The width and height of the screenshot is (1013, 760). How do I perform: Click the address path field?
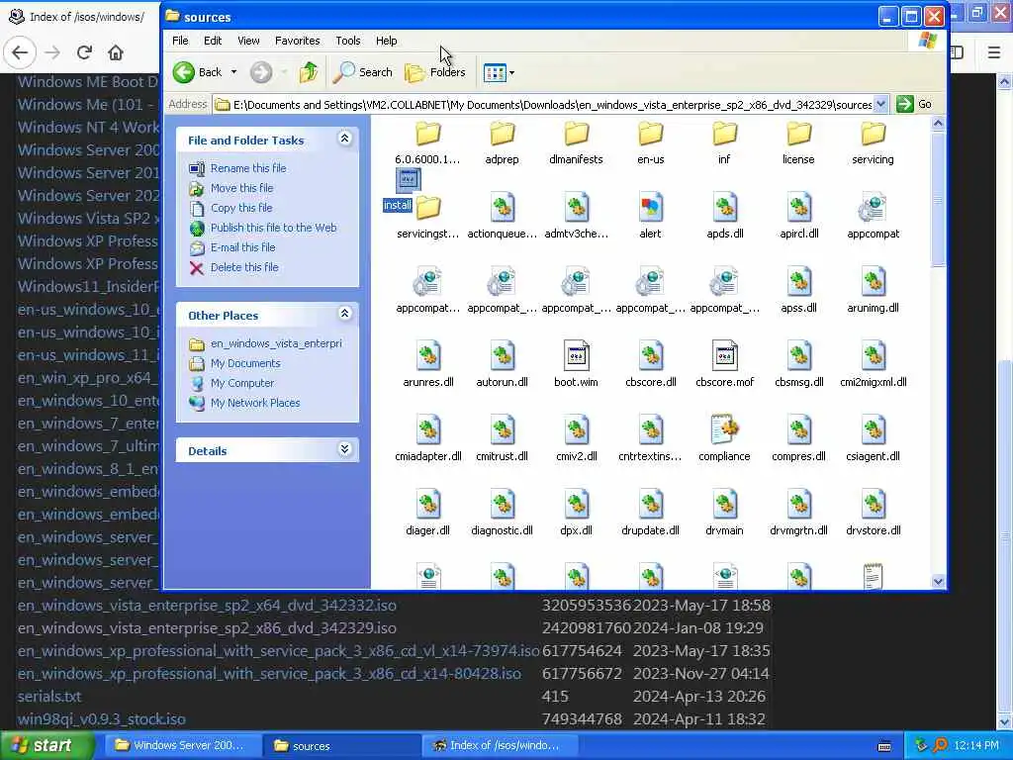coord(552,104)
